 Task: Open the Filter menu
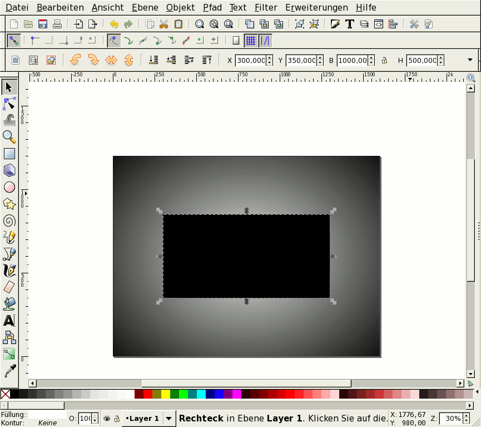click(x=266, y=8)
